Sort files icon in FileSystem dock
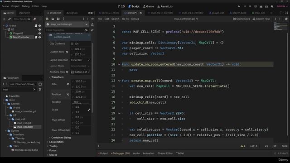Screen dimensions: 290x163 [x=40, y=90]
